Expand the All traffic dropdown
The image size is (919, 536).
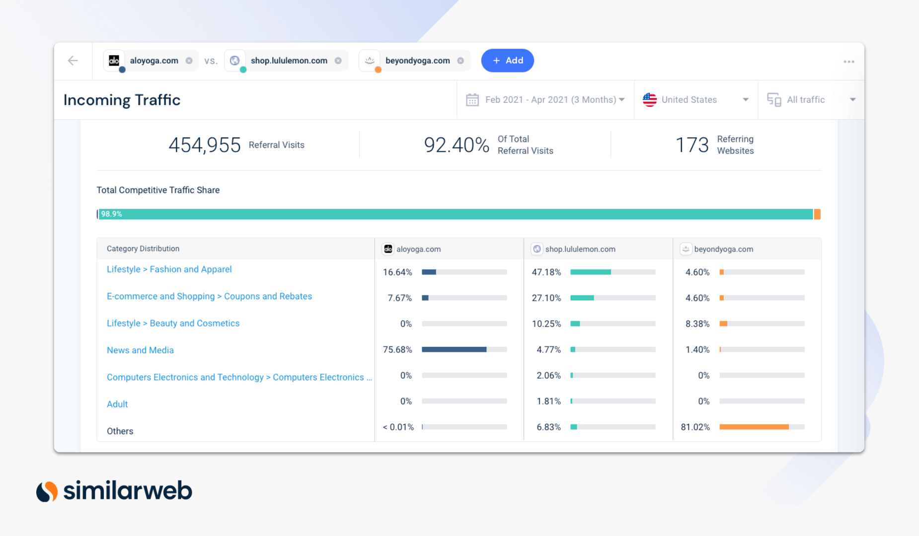pos(852,99)
